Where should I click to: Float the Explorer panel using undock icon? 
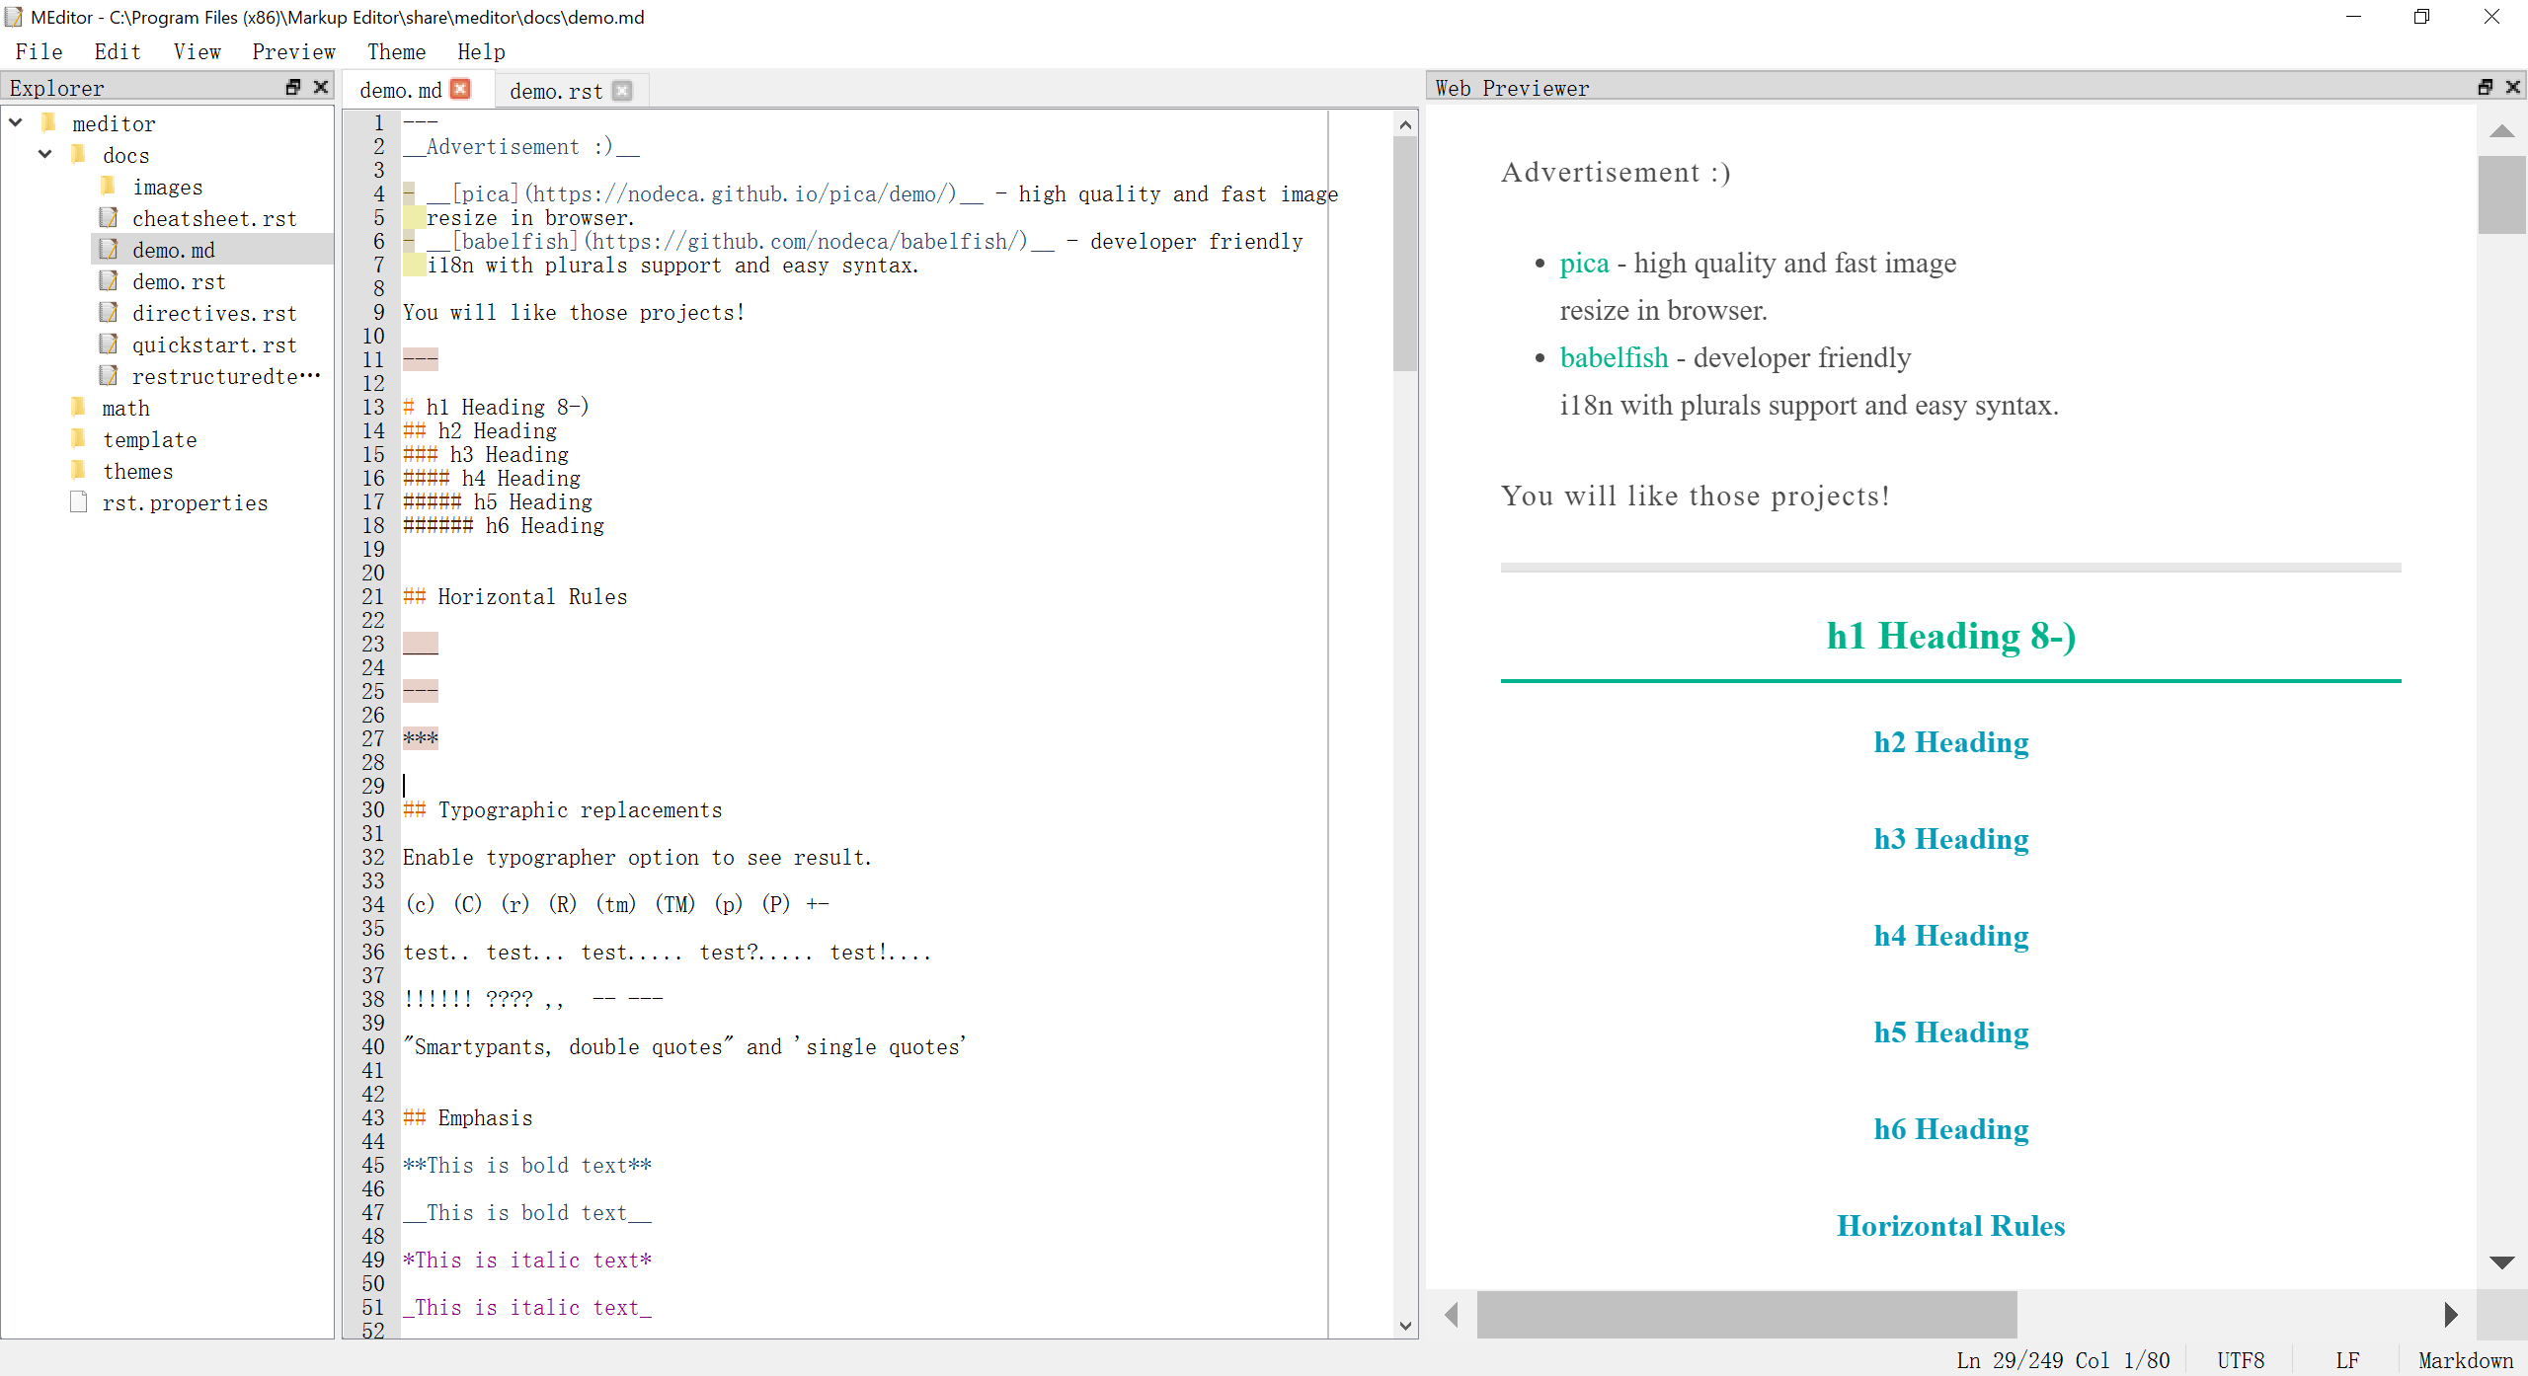[292, 87]
